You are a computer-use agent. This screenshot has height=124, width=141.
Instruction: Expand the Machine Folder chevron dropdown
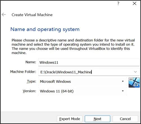[x=135, y=72]
